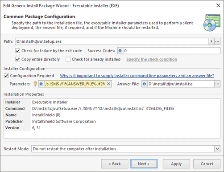Image resolution: width=224 pixels, height=172 pixels.
Task: Enable Check for already installed
Action: (x=68, y=59)
